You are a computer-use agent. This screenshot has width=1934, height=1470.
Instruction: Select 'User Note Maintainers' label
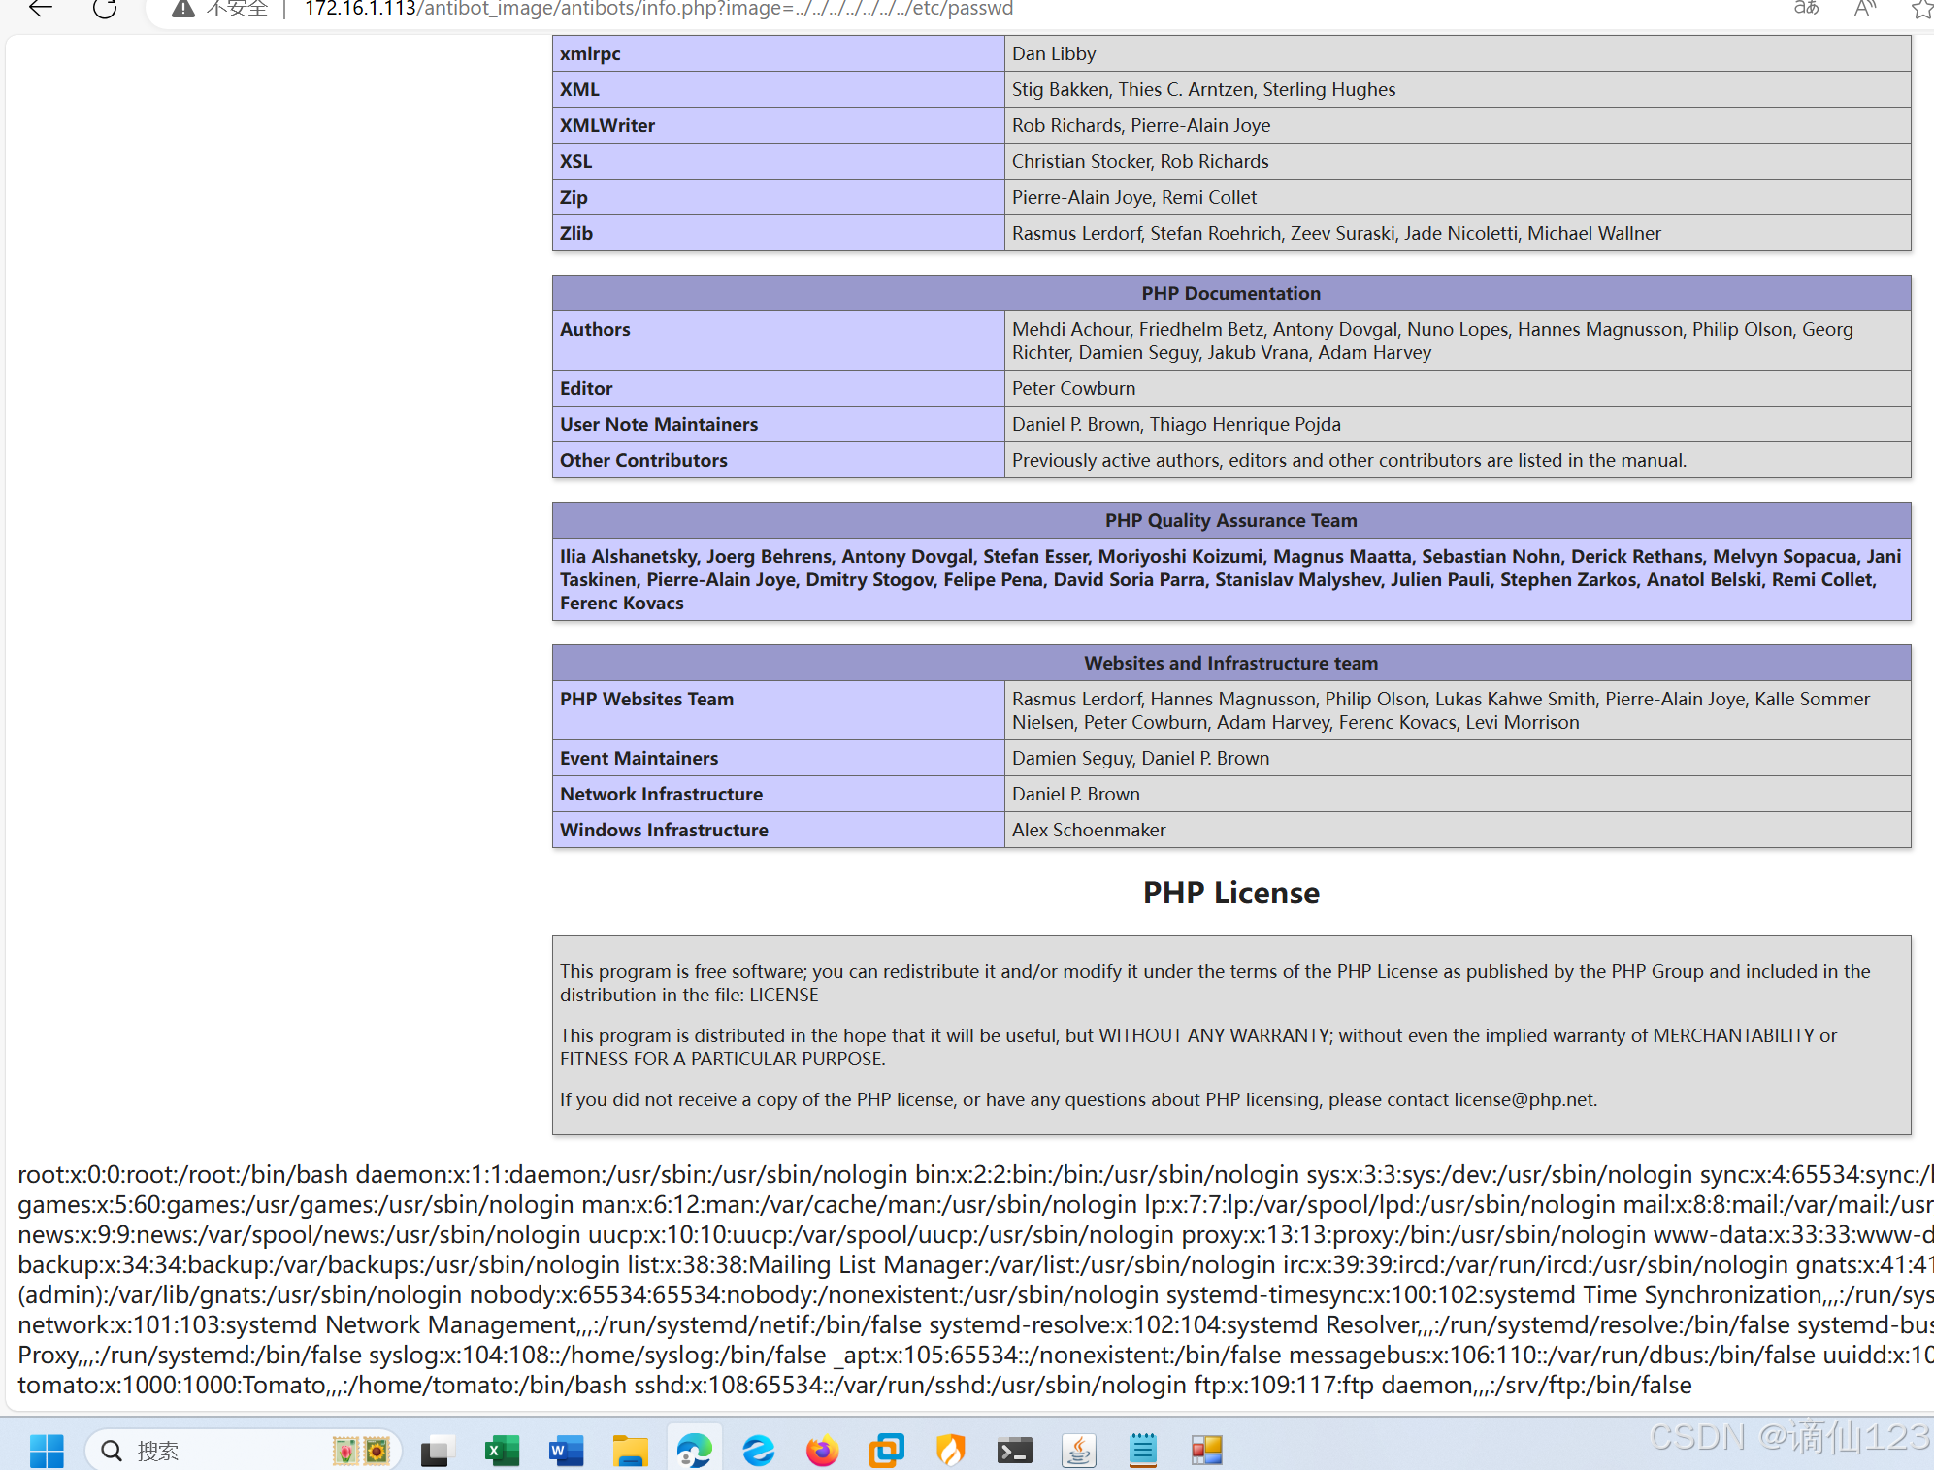tap(659, 424)
